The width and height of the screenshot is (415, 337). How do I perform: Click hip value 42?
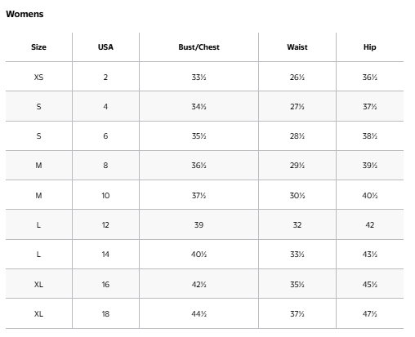369,225
